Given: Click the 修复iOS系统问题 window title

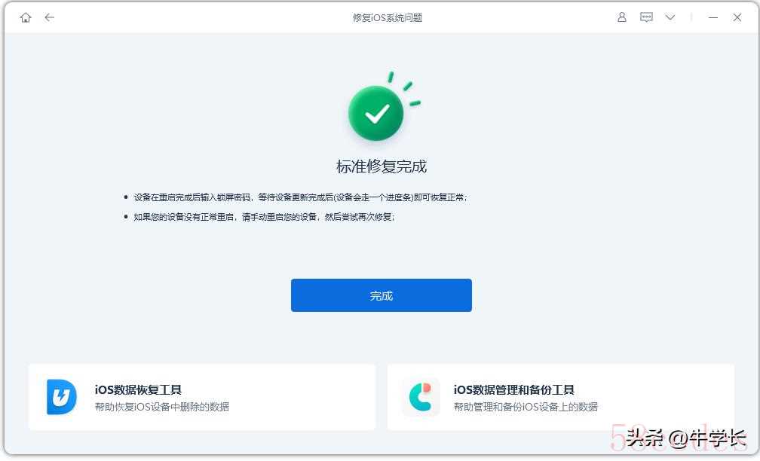Looking at the screenshot, I should (388, 18).
